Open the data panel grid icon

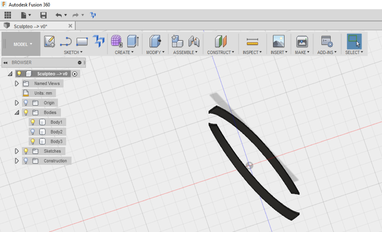(x=8, y=15)
